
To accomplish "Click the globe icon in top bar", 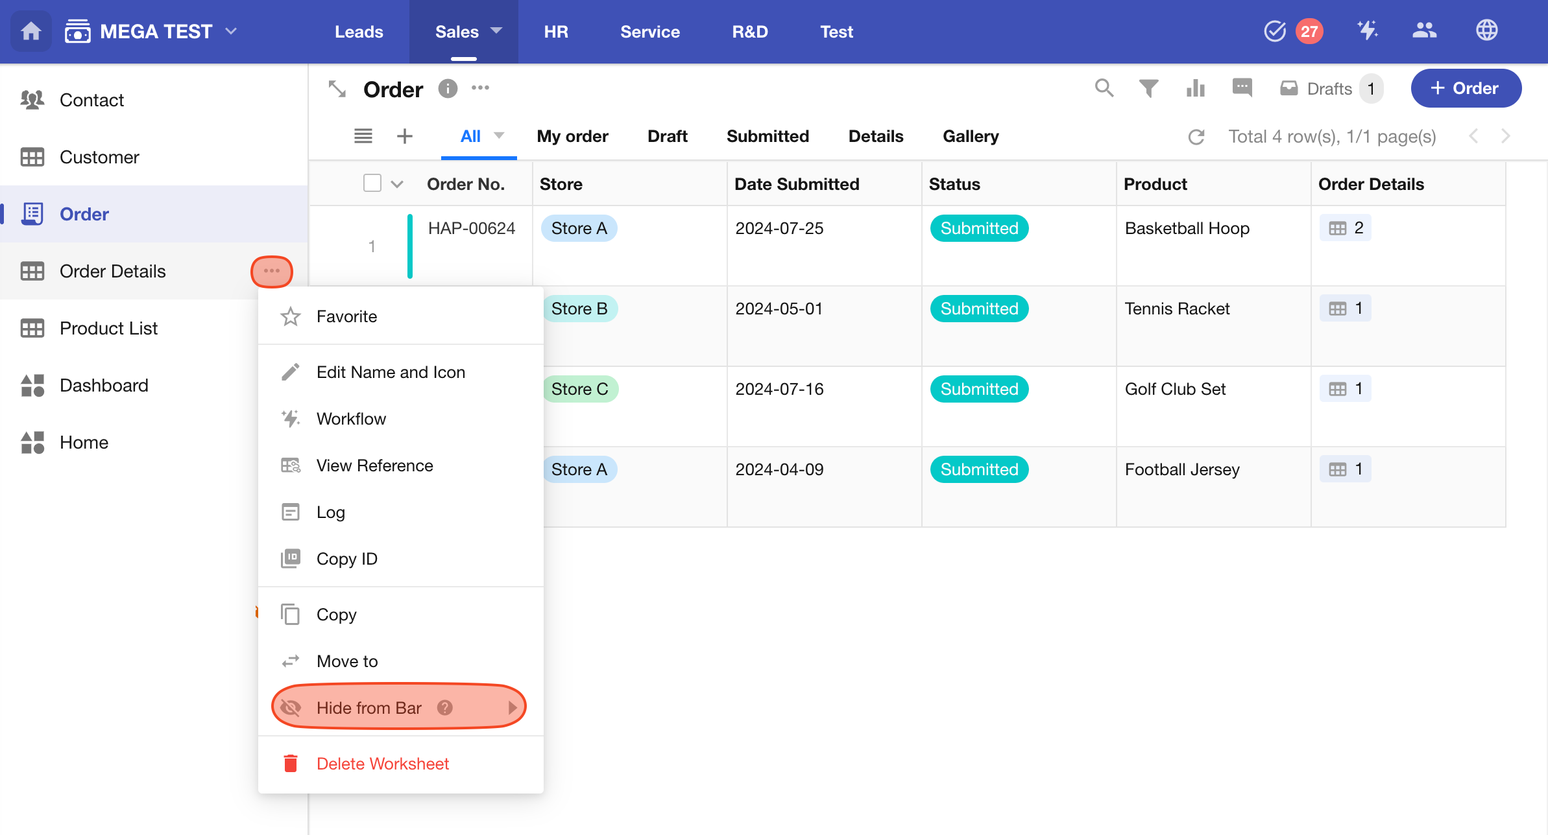I will point(1486,30).
